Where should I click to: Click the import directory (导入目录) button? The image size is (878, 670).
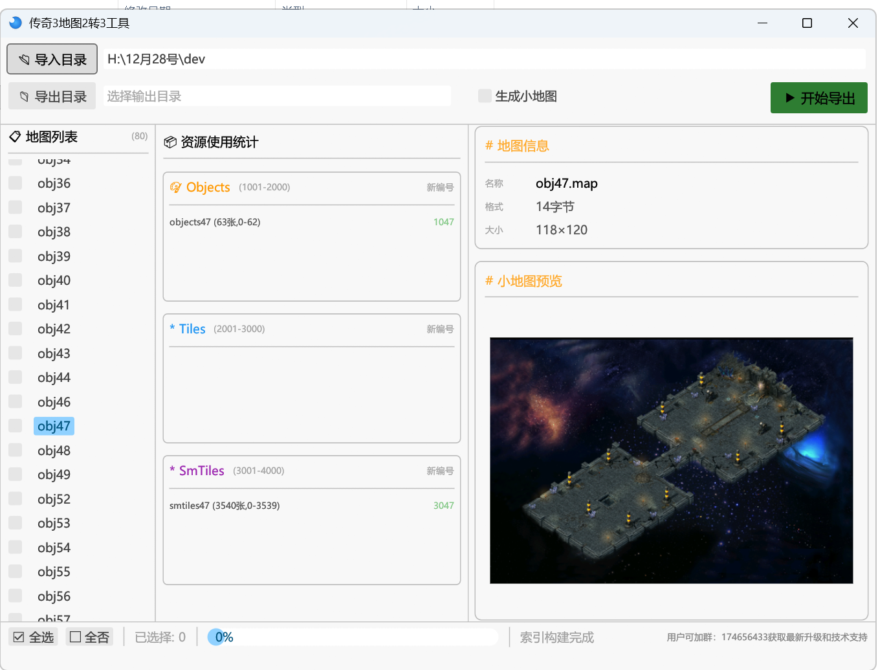tap(52, 60)
